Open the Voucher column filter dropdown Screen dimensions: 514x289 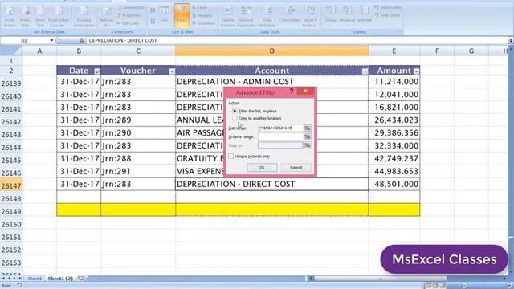coord(172,71)
